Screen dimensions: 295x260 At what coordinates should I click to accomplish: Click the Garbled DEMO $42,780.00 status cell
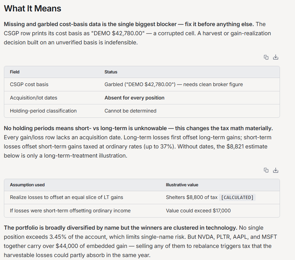[x=174, y=84]
